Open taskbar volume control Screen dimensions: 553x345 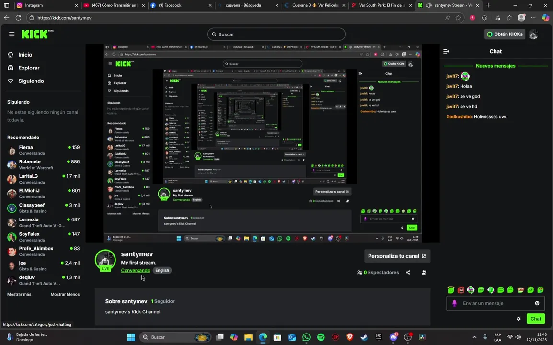click(x=518, y=337)
